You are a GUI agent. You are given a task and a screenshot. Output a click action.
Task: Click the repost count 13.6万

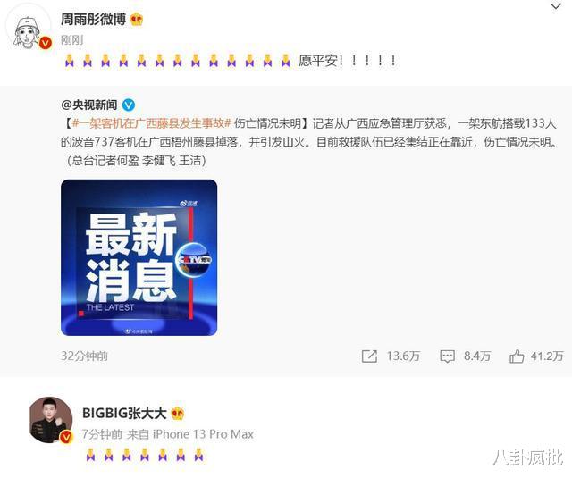point(403,356)
